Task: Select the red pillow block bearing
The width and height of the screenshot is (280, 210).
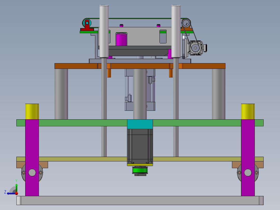Action: [x=87, y=26]
